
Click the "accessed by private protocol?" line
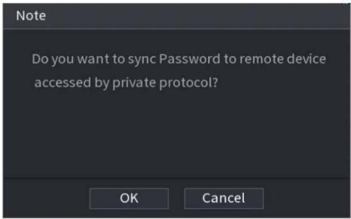(x=126, y=83)
